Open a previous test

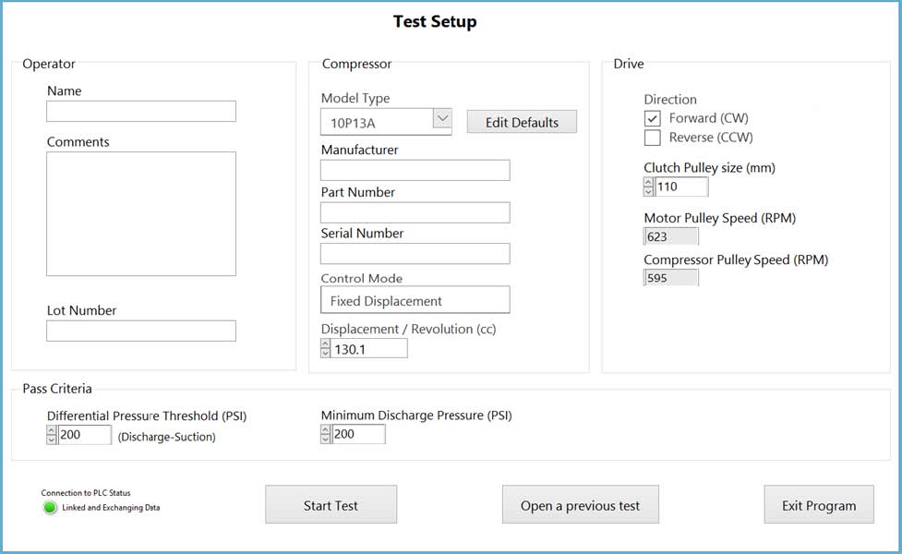[x=580, y=505]
